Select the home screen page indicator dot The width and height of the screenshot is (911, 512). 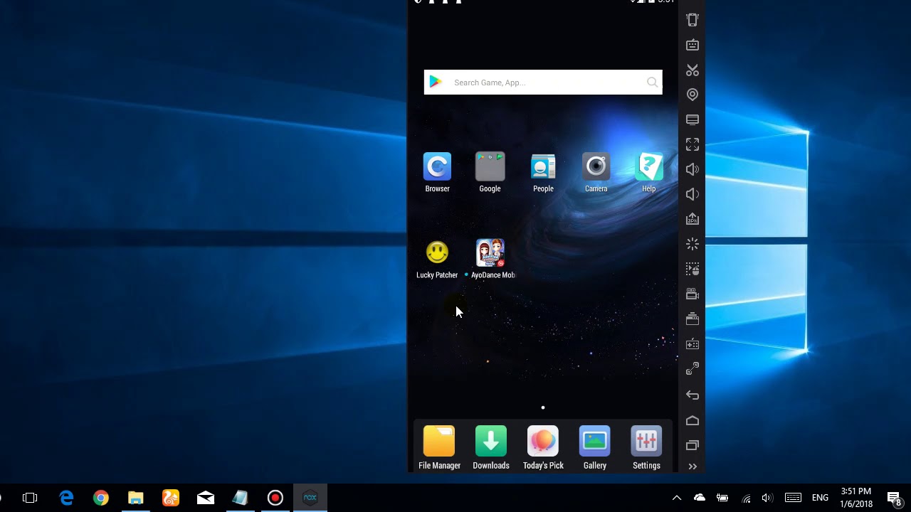pos(543,407)
